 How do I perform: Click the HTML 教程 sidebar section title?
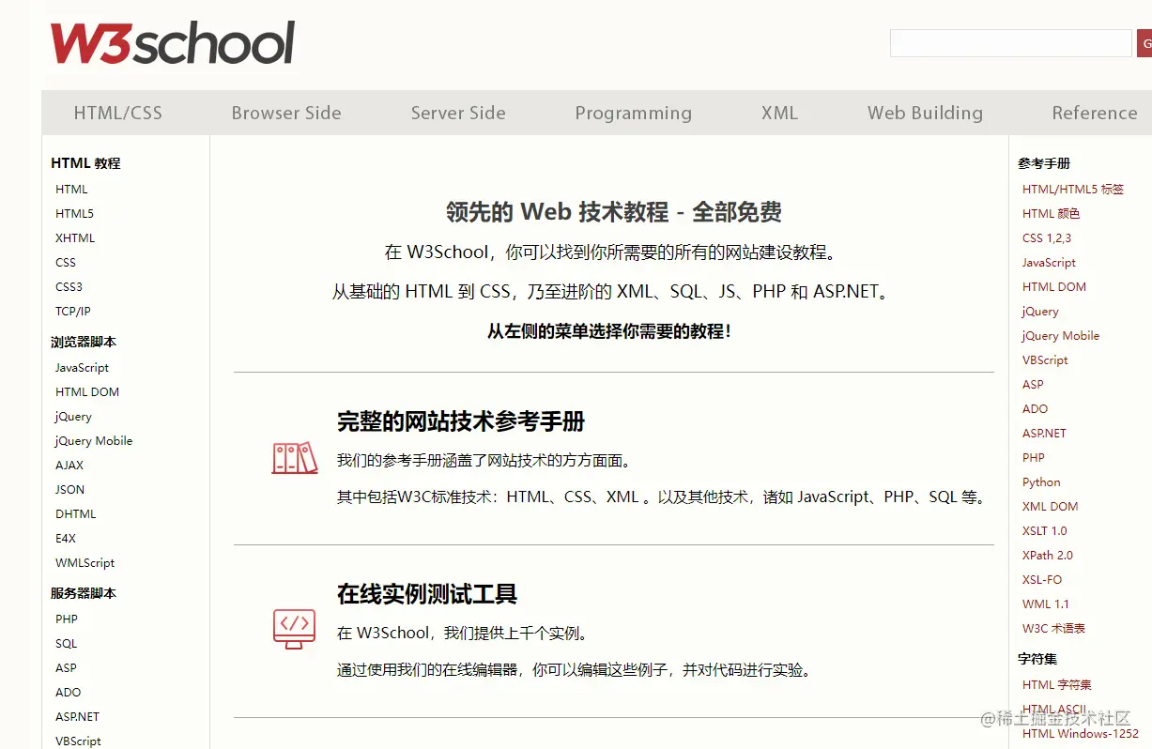(85, 162)
